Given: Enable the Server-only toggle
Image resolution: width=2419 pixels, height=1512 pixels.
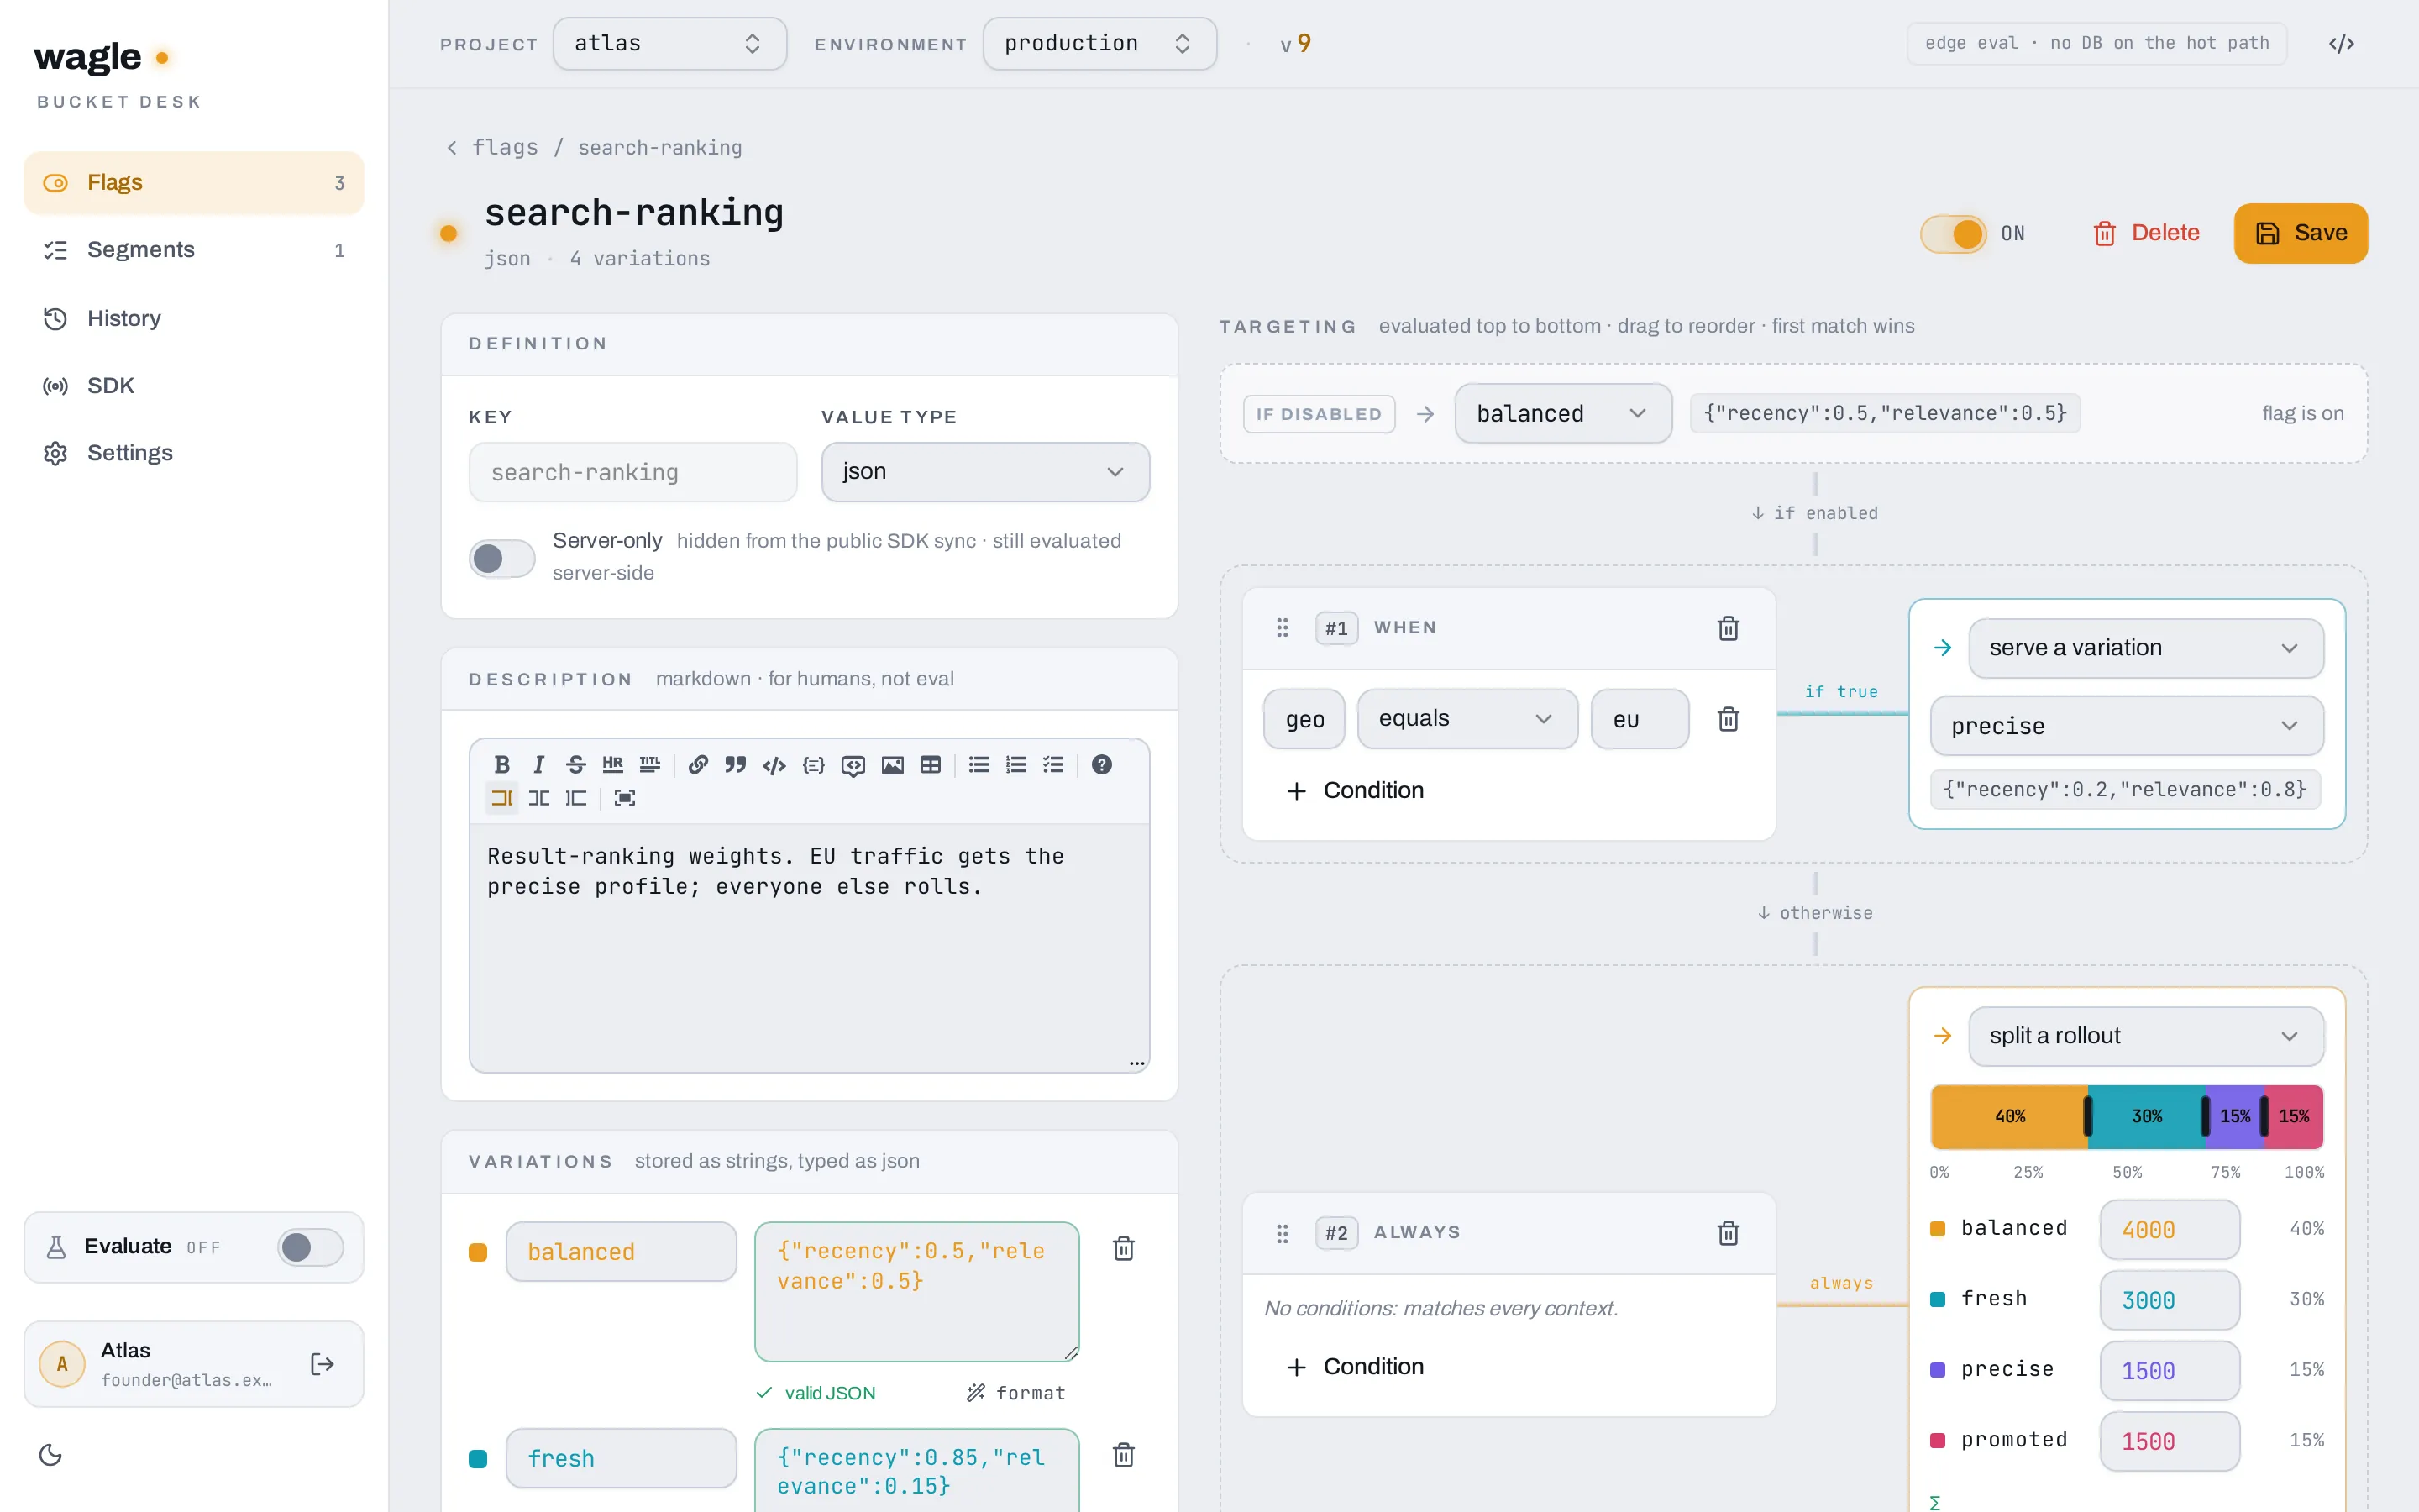Looking at the screenshot, I should tap(501, 558).
